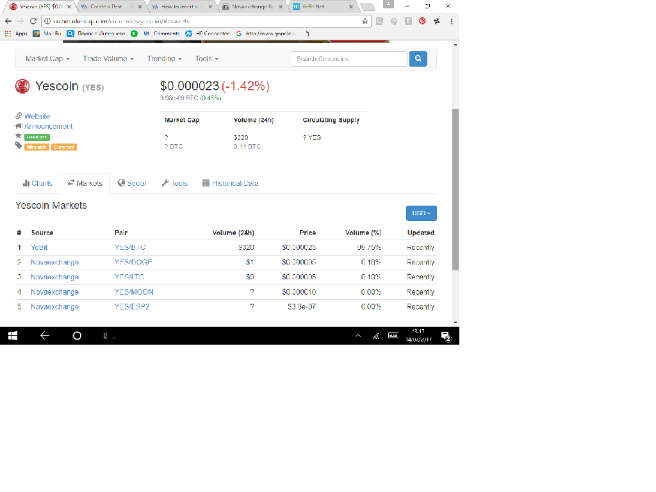656x492 pixels.
Task: Open the touch keyboard tray icon
Action: tap(393, 336)
